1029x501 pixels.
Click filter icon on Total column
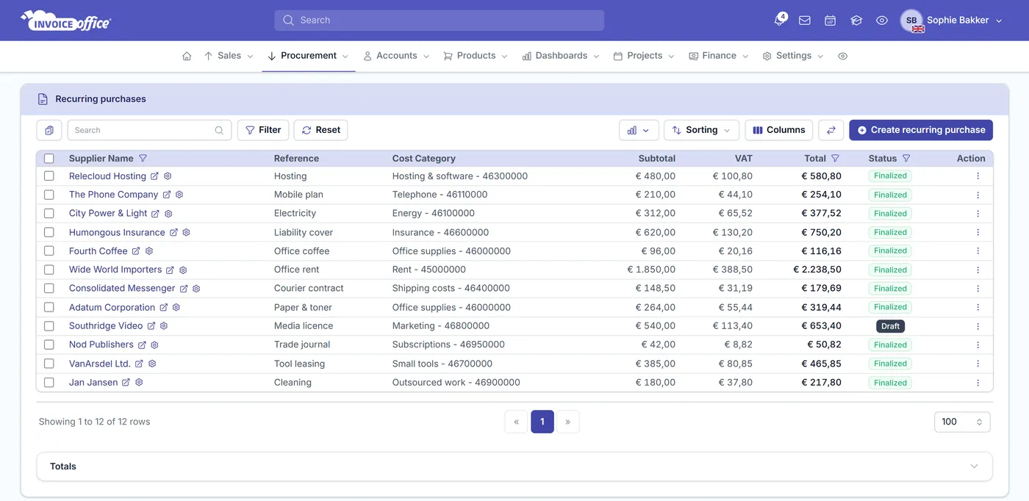[835, 158]
